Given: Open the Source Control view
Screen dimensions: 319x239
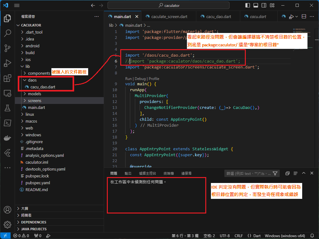Looking at the screenshot, I should (x=7, y=48).
